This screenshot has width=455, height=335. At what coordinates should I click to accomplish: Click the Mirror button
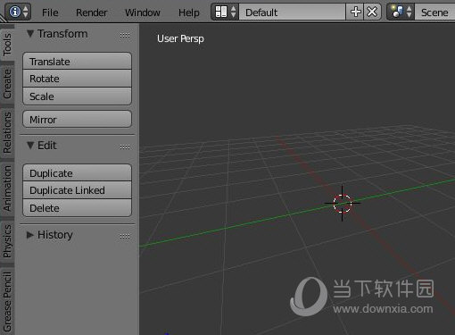(x=77, y=119)
